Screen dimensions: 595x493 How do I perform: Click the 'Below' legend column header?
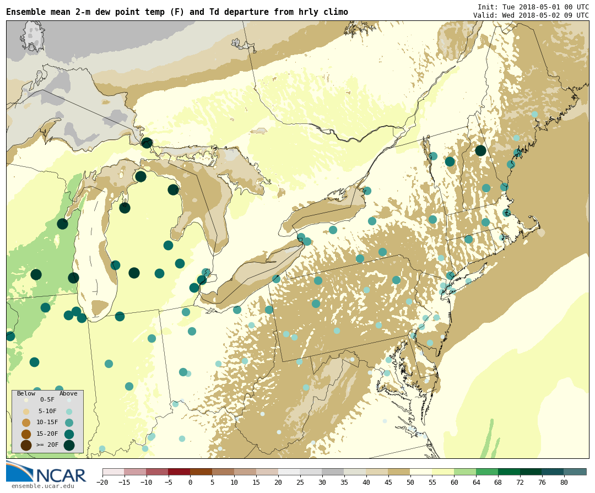[26, 393]
